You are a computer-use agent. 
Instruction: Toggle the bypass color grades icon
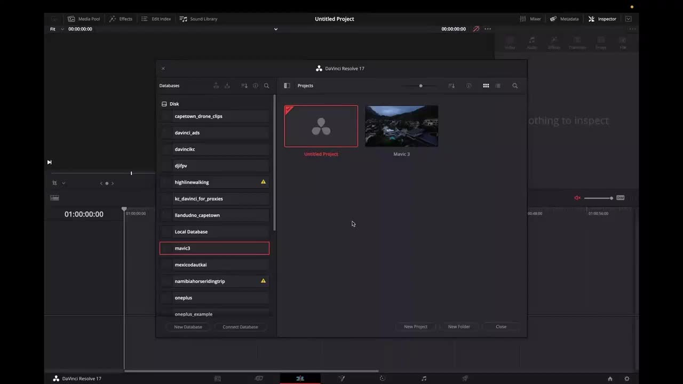pos(476,29)
